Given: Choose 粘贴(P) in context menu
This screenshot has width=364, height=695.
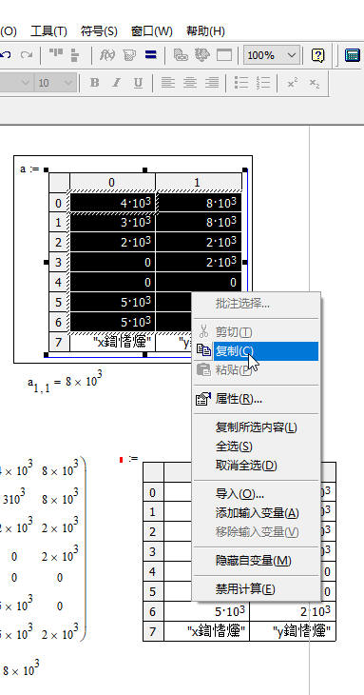Looking at the screenshot, I should (x=256, y=370).
